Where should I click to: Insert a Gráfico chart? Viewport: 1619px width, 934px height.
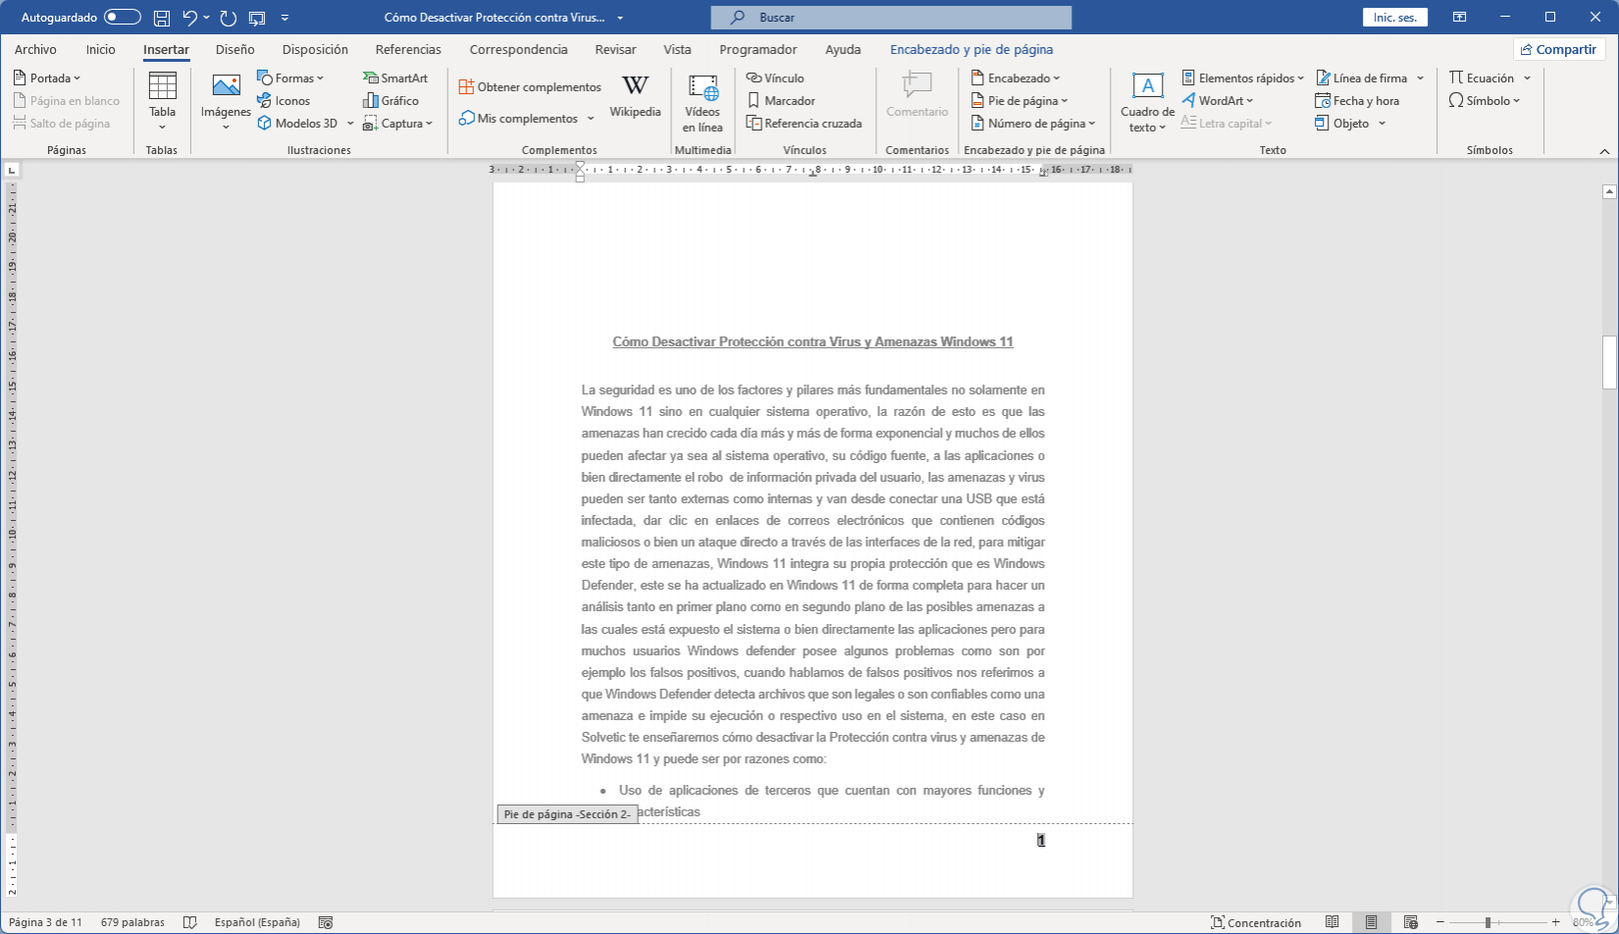pos(391,101)
